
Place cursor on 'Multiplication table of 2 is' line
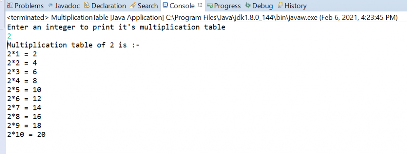point(74,45)
